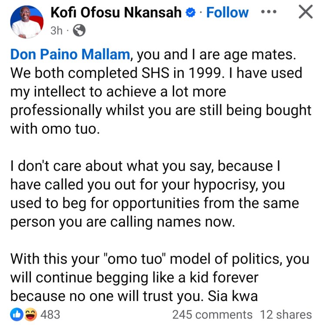Click the blue verified badge
This screenshot has width=322, height=325.
click(x=191, y=13)
